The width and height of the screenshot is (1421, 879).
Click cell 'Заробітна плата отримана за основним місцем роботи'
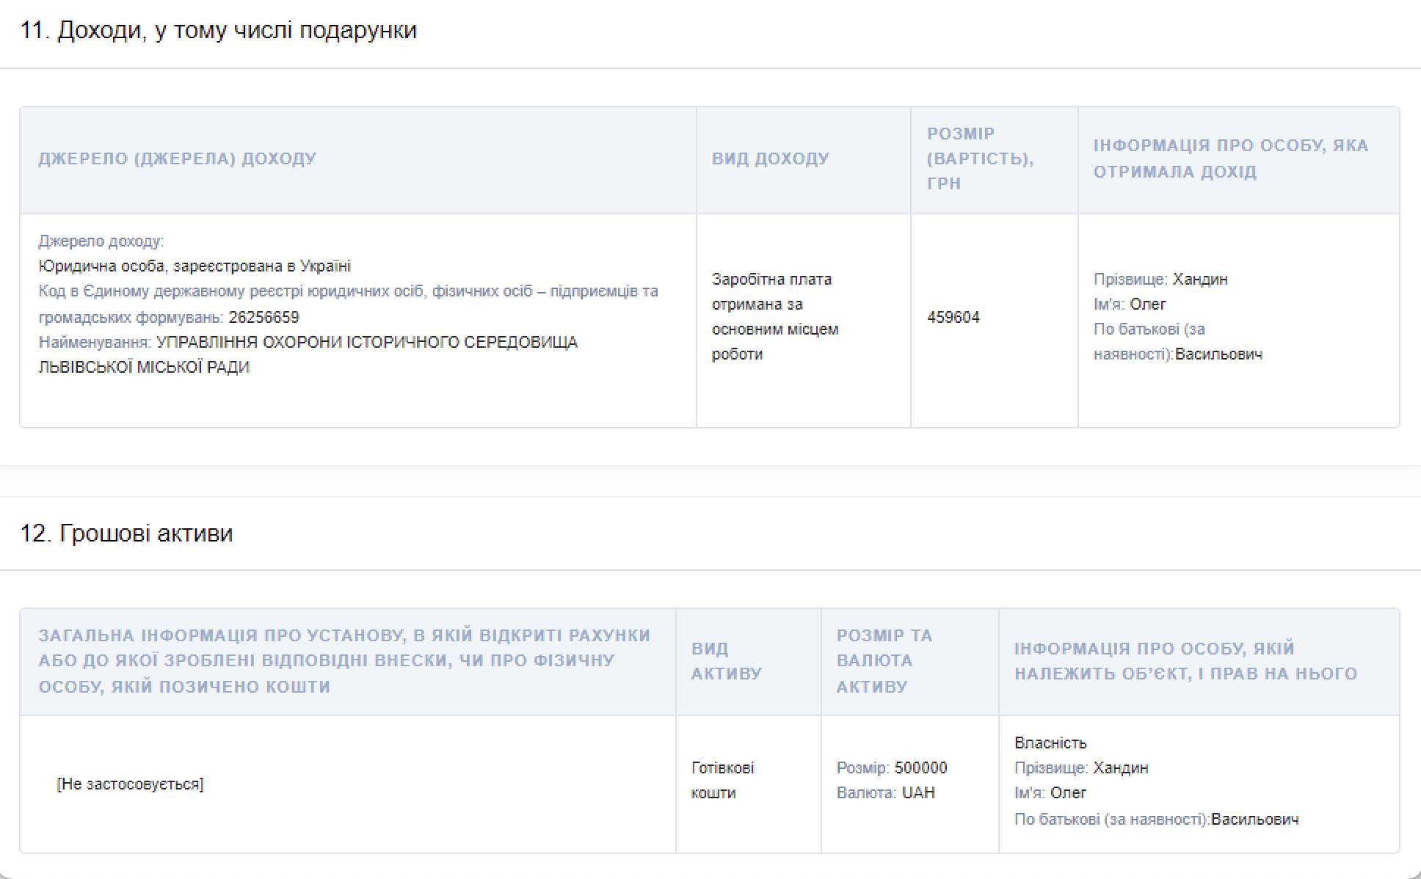point(775,316)
